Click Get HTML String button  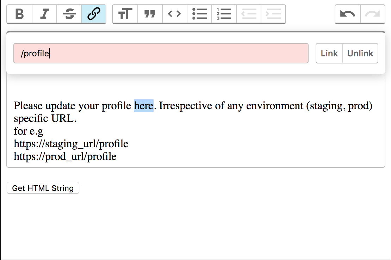(x=43, y=188)
